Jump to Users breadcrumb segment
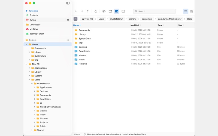 click(101, 19)
